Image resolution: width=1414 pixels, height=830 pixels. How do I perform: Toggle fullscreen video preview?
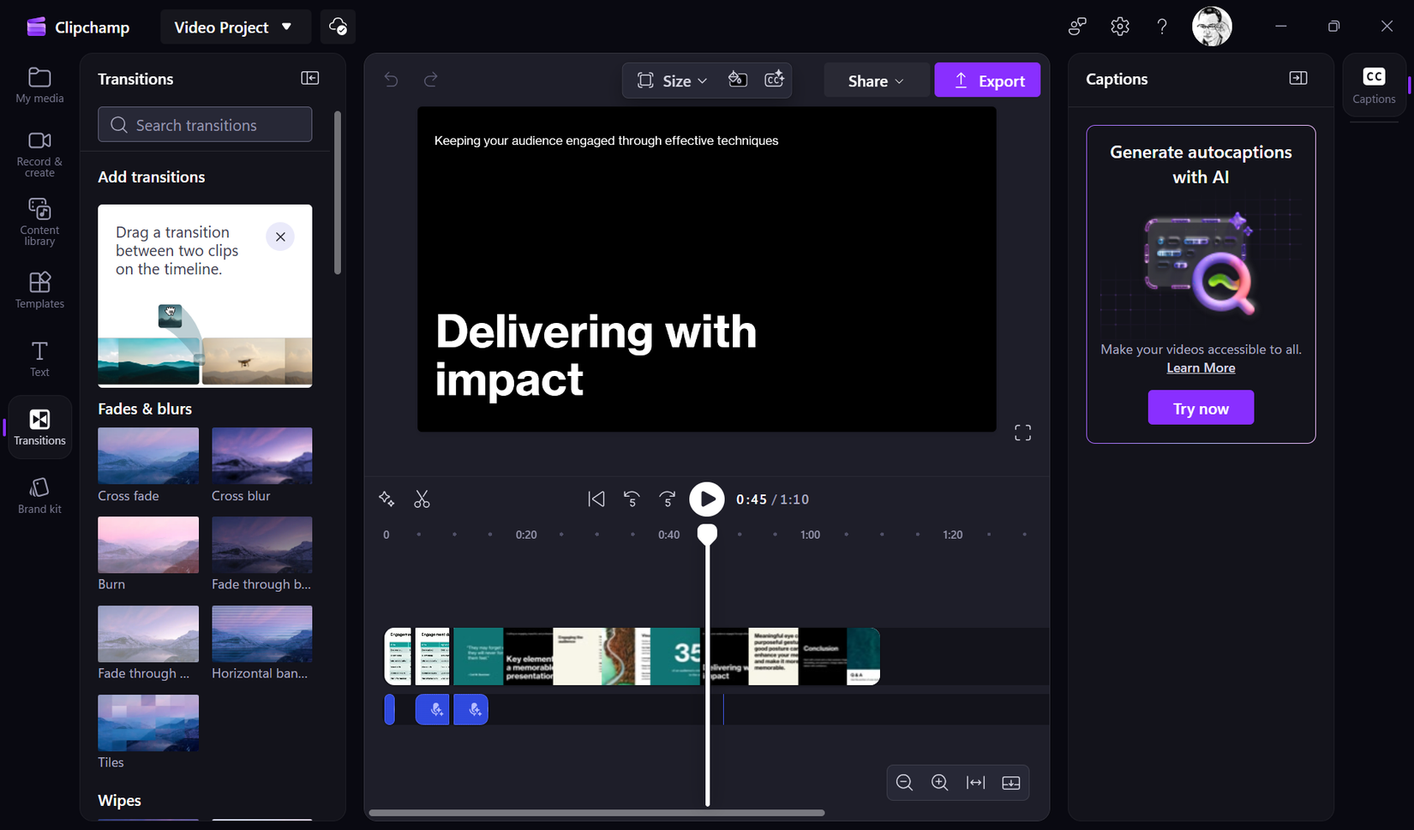coord(1022,432)
